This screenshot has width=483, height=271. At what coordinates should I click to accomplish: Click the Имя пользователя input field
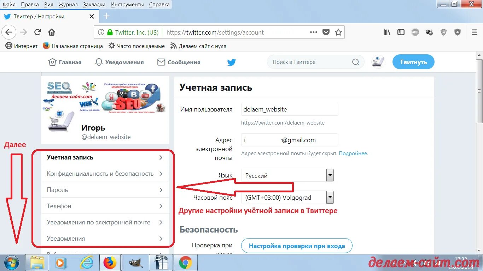tap(290, 109)
